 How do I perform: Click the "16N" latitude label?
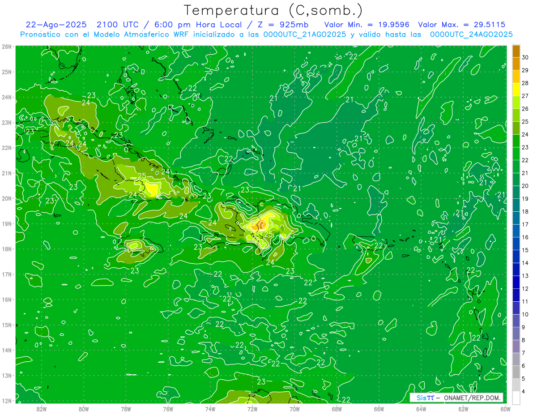tap(7, 299)
